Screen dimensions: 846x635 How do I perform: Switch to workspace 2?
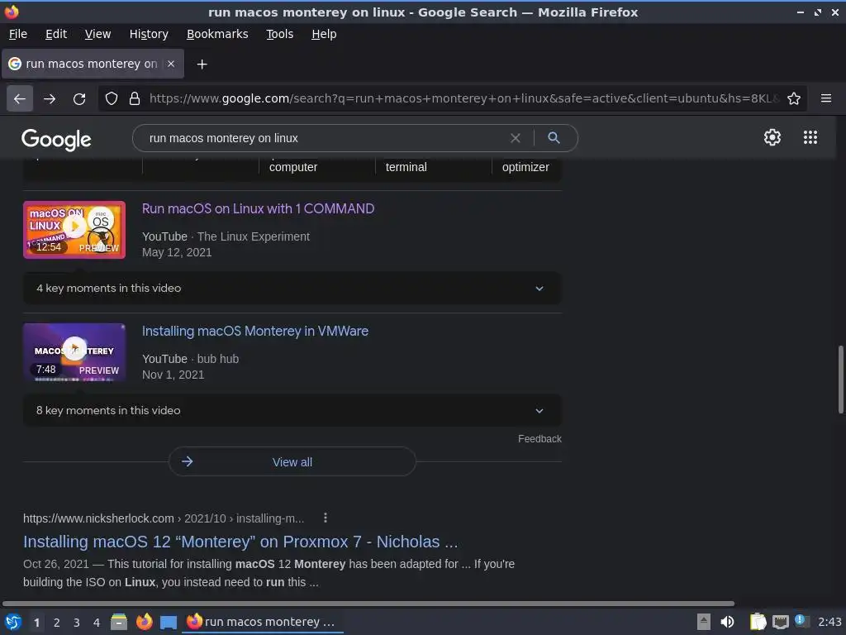pos(57,623)
